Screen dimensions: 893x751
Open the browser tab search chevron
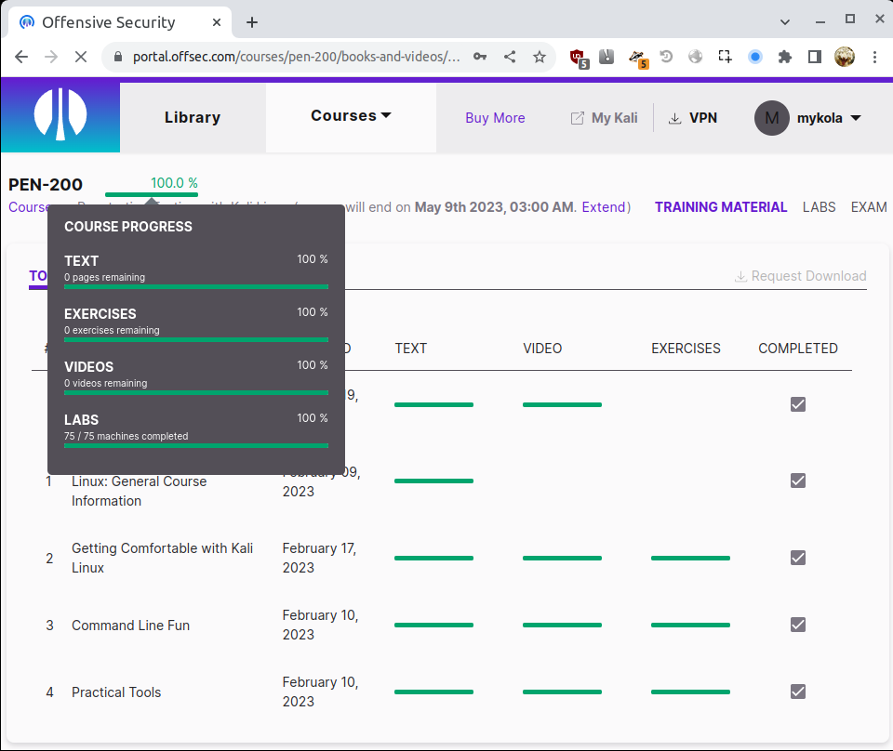tap(785, 22)
